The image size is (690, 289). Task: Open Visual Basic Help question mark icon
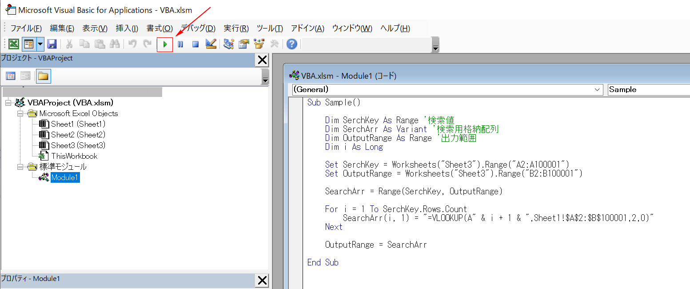tap(291, 44)
